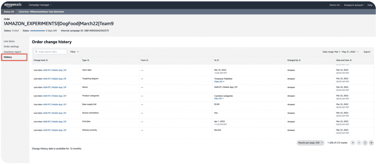Select Order settings in the sidebar
Viewport: 376px width, 164px height.
click(x=11, y=46)
